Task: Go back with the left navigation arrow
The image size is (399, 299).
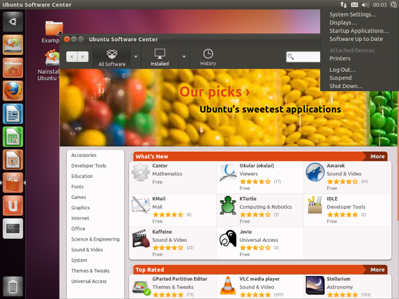Action: click(72, 56)
